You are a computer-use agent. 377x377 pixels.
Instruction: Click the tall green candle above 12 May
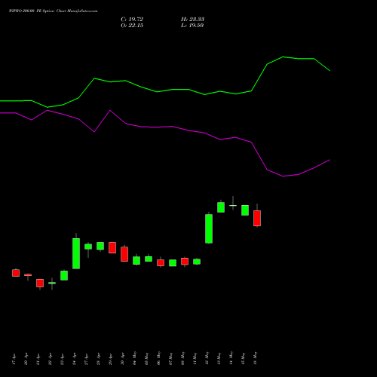coord(209,228)
